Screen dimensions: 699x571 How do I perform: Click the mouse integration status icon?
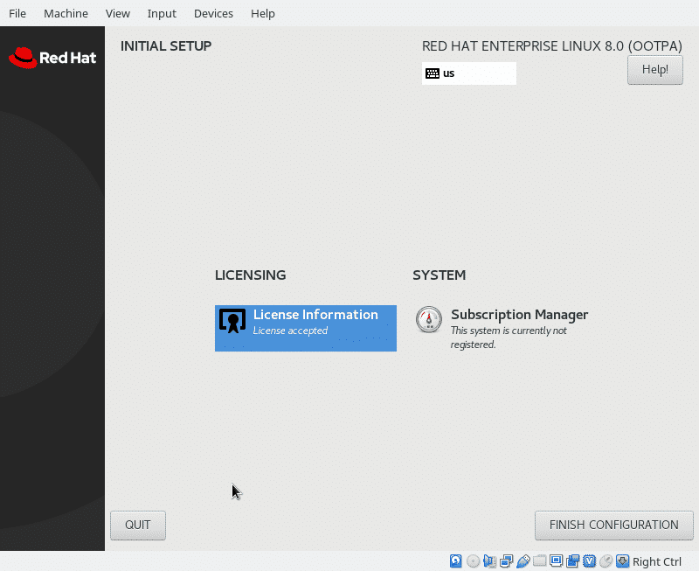[x=606, y=561]
